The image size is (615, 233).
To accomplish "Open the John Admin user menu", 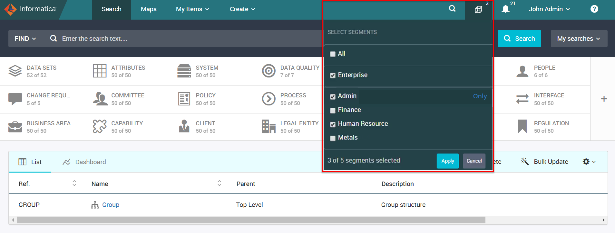I will [x=549, y=9].
